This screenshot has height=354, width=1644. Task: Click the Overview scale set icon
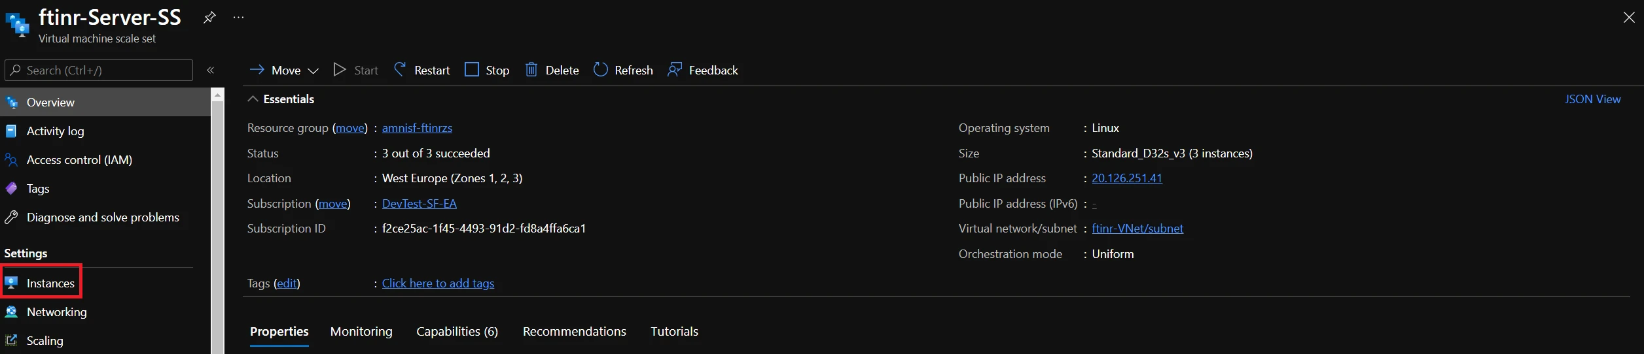point(11,103)
